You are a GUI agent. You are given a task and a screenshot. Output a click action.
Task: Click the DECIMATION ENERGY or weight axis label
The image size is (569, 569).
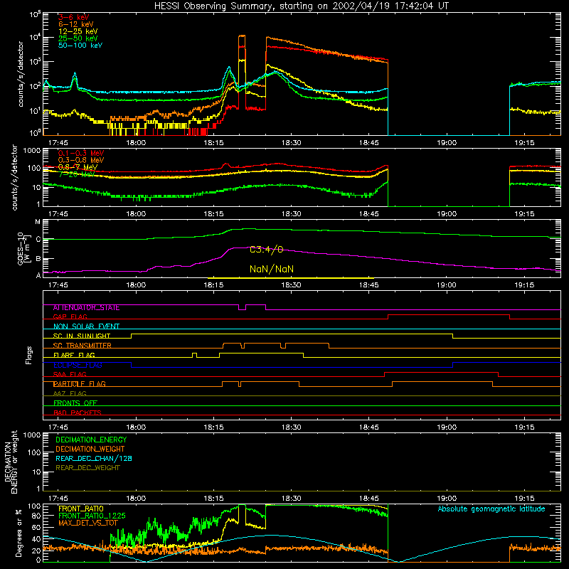pyautogui.click(x=11, y=462)
